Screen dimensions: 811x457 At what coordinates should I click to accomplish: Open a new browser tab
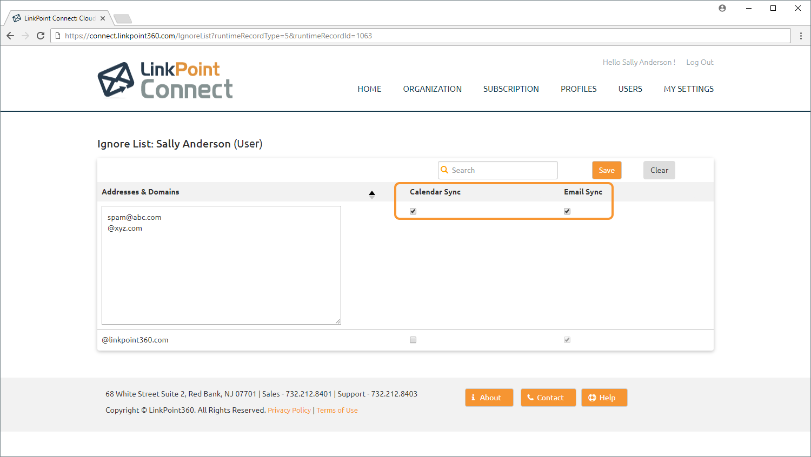point(123,19)
